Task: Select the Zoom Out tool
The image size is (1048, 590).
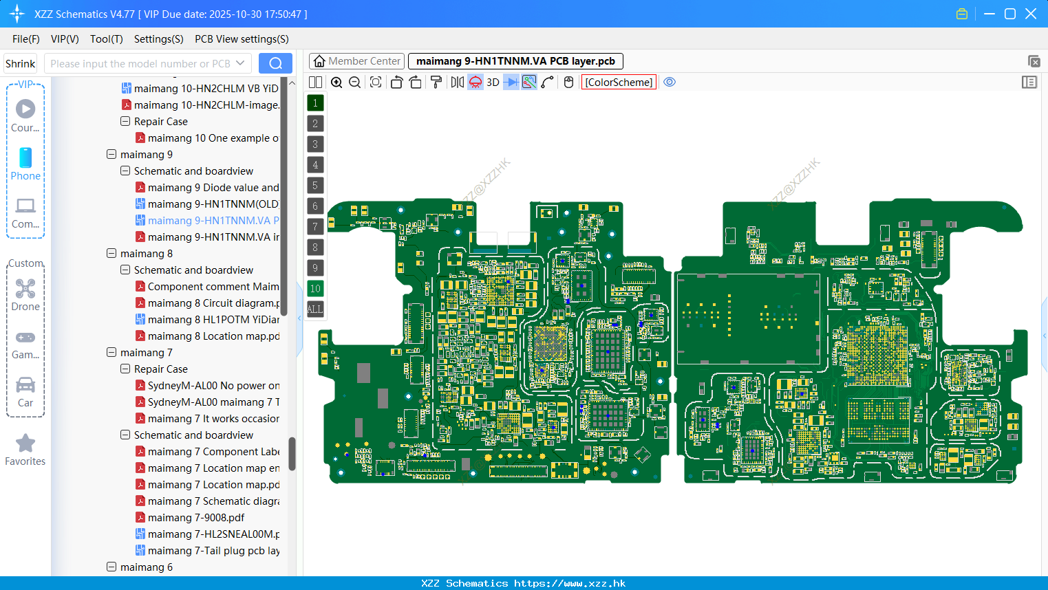Action: point(354,82)
